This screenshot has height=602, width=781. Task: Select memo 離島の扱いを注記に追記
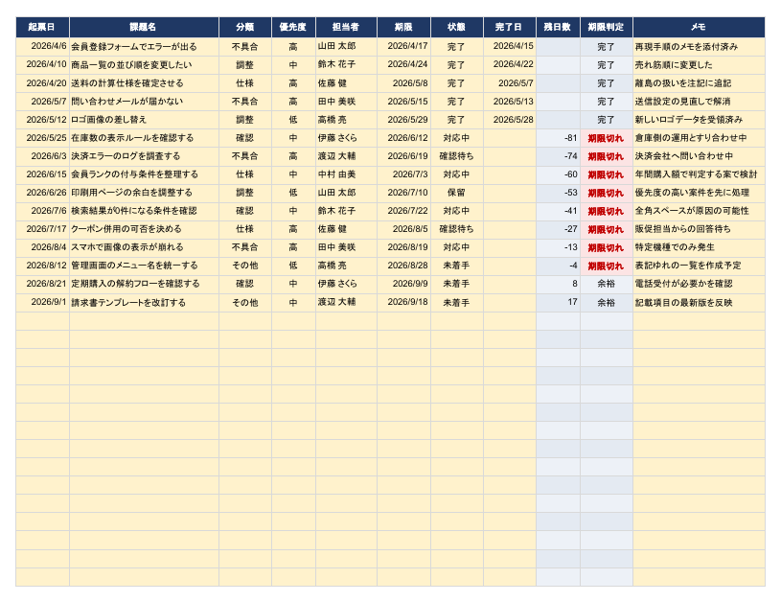tap(699, 83)
